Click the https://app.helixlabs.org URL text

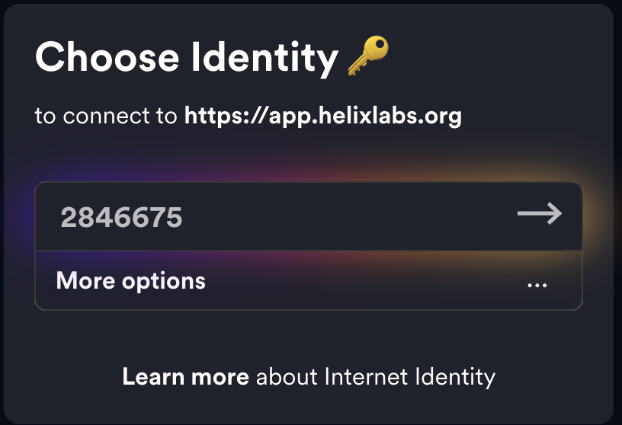[323, 117]
